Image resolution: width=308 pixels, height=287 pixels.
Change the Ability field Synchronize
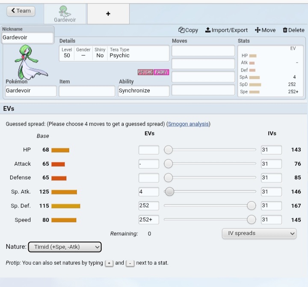pyautogui.click(x=144, y=91)
